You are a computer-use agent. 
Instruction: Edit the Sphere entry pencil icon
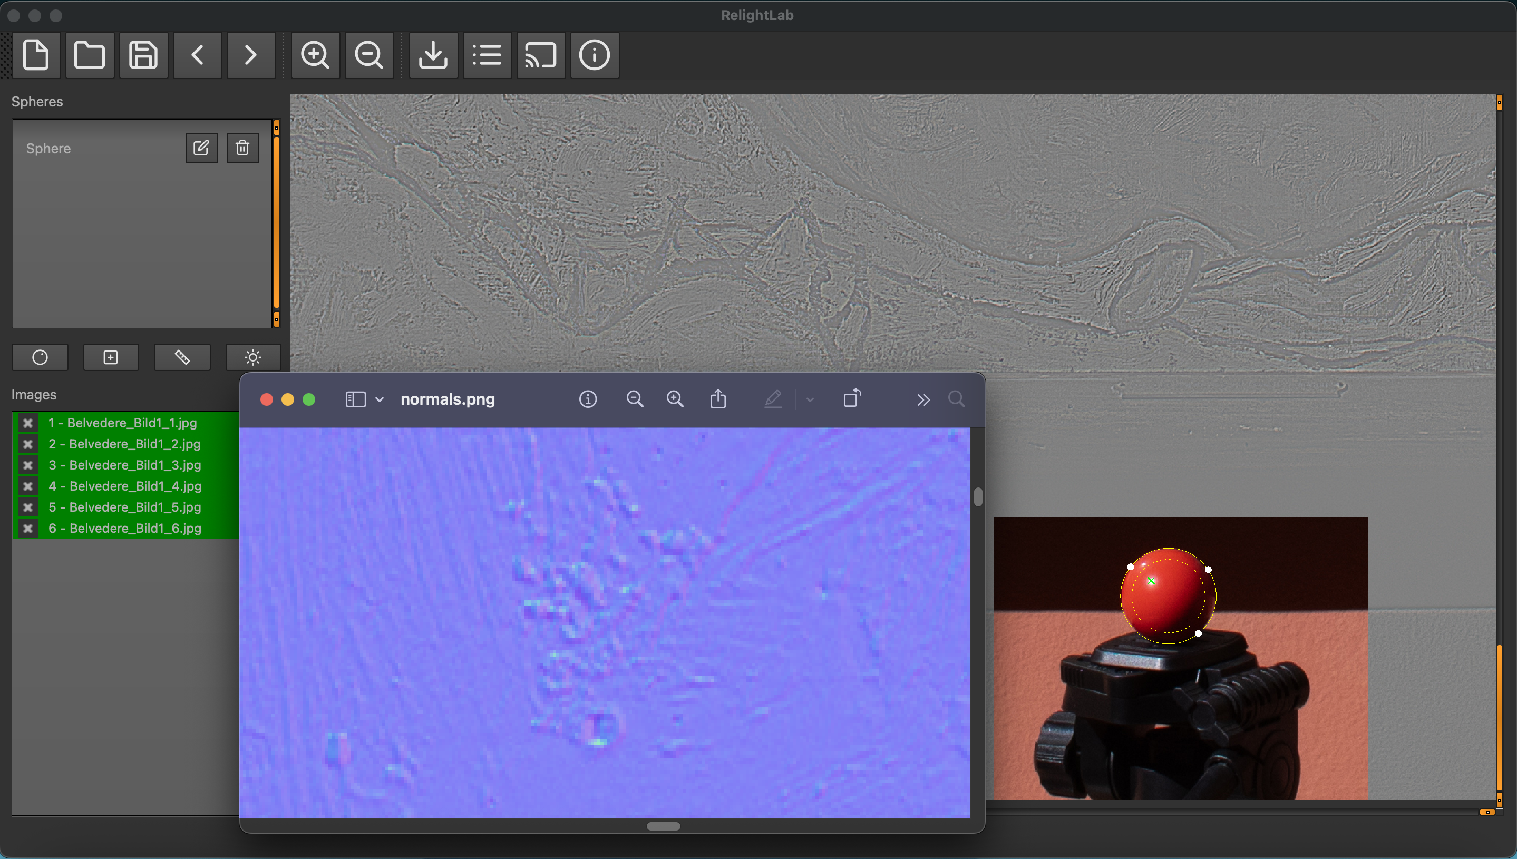click(x=201, y=148)
